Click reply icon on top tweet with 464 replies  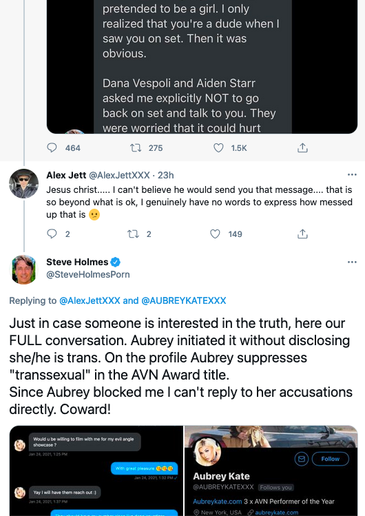coord(52,147)
